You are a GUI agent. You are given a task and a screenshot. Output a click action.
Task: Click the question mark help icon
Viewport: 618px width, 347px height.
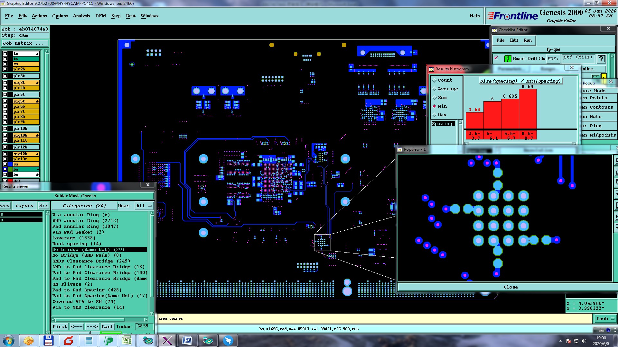pos(601,59)
